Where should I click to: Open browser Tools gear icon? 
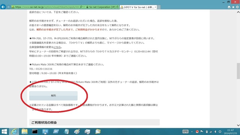237,7
